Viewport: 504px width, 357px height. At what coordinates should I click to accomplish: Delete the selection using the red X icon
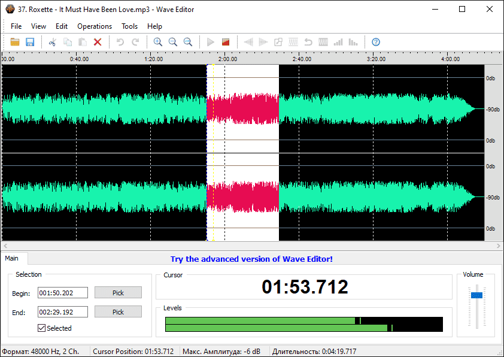click(98, 42)
